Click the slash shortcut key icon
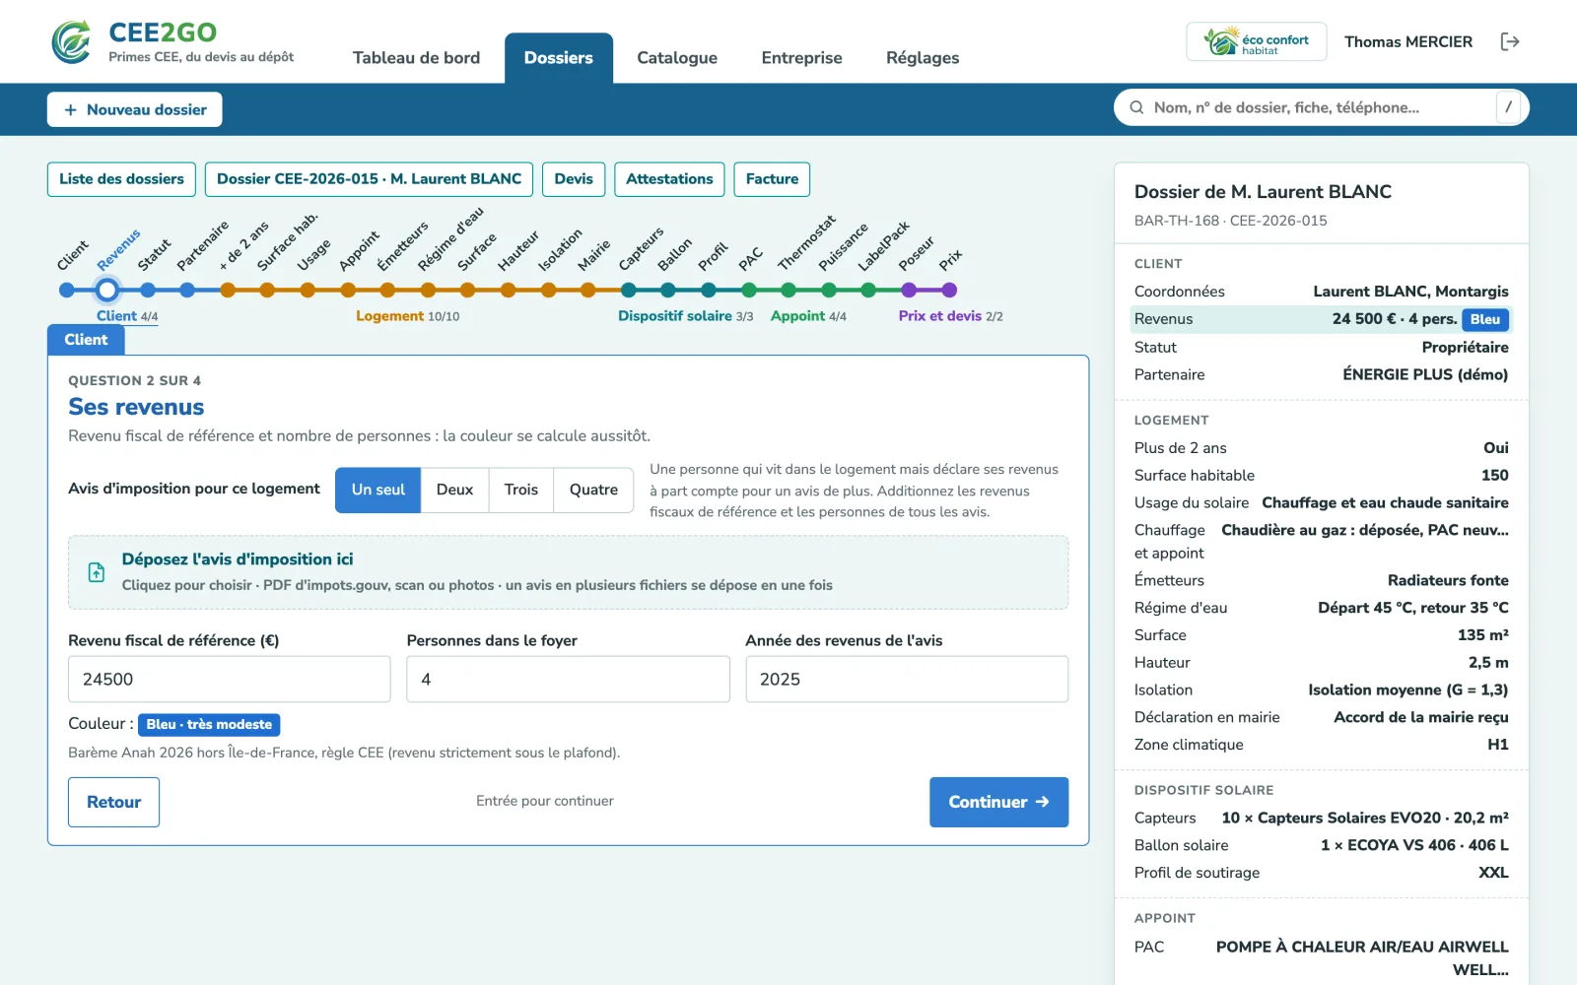Screen dimensions: 1577x985 (1508, 107)
